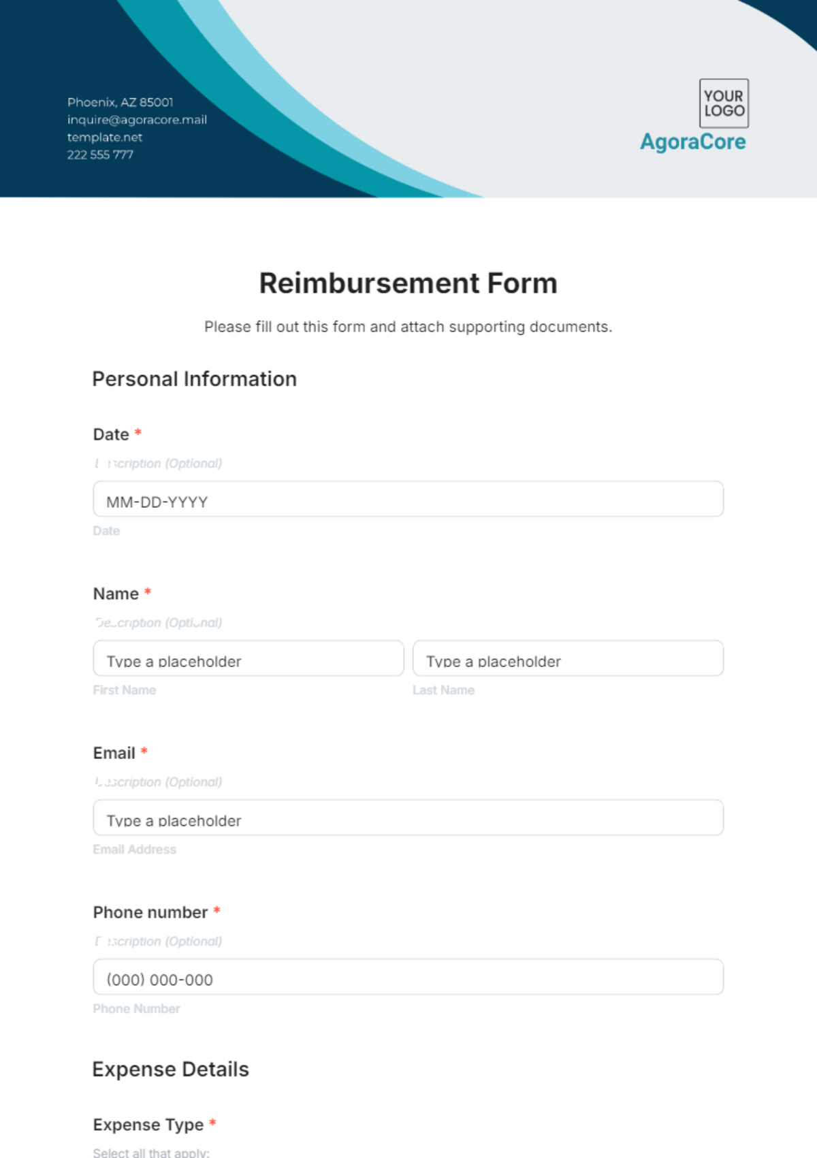Click the 222 555 777 phone number
Viewport: 817px width, 1158px height.
click(x=100, y=155)
